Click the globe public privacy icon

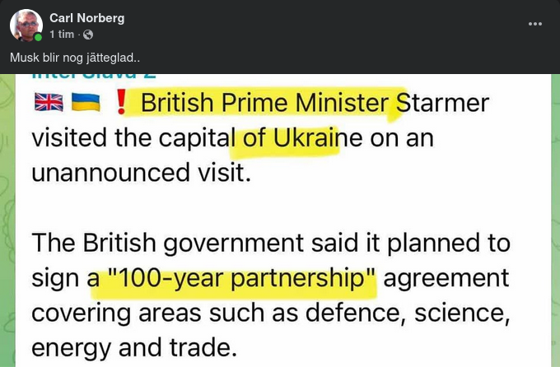pos(88,35)
